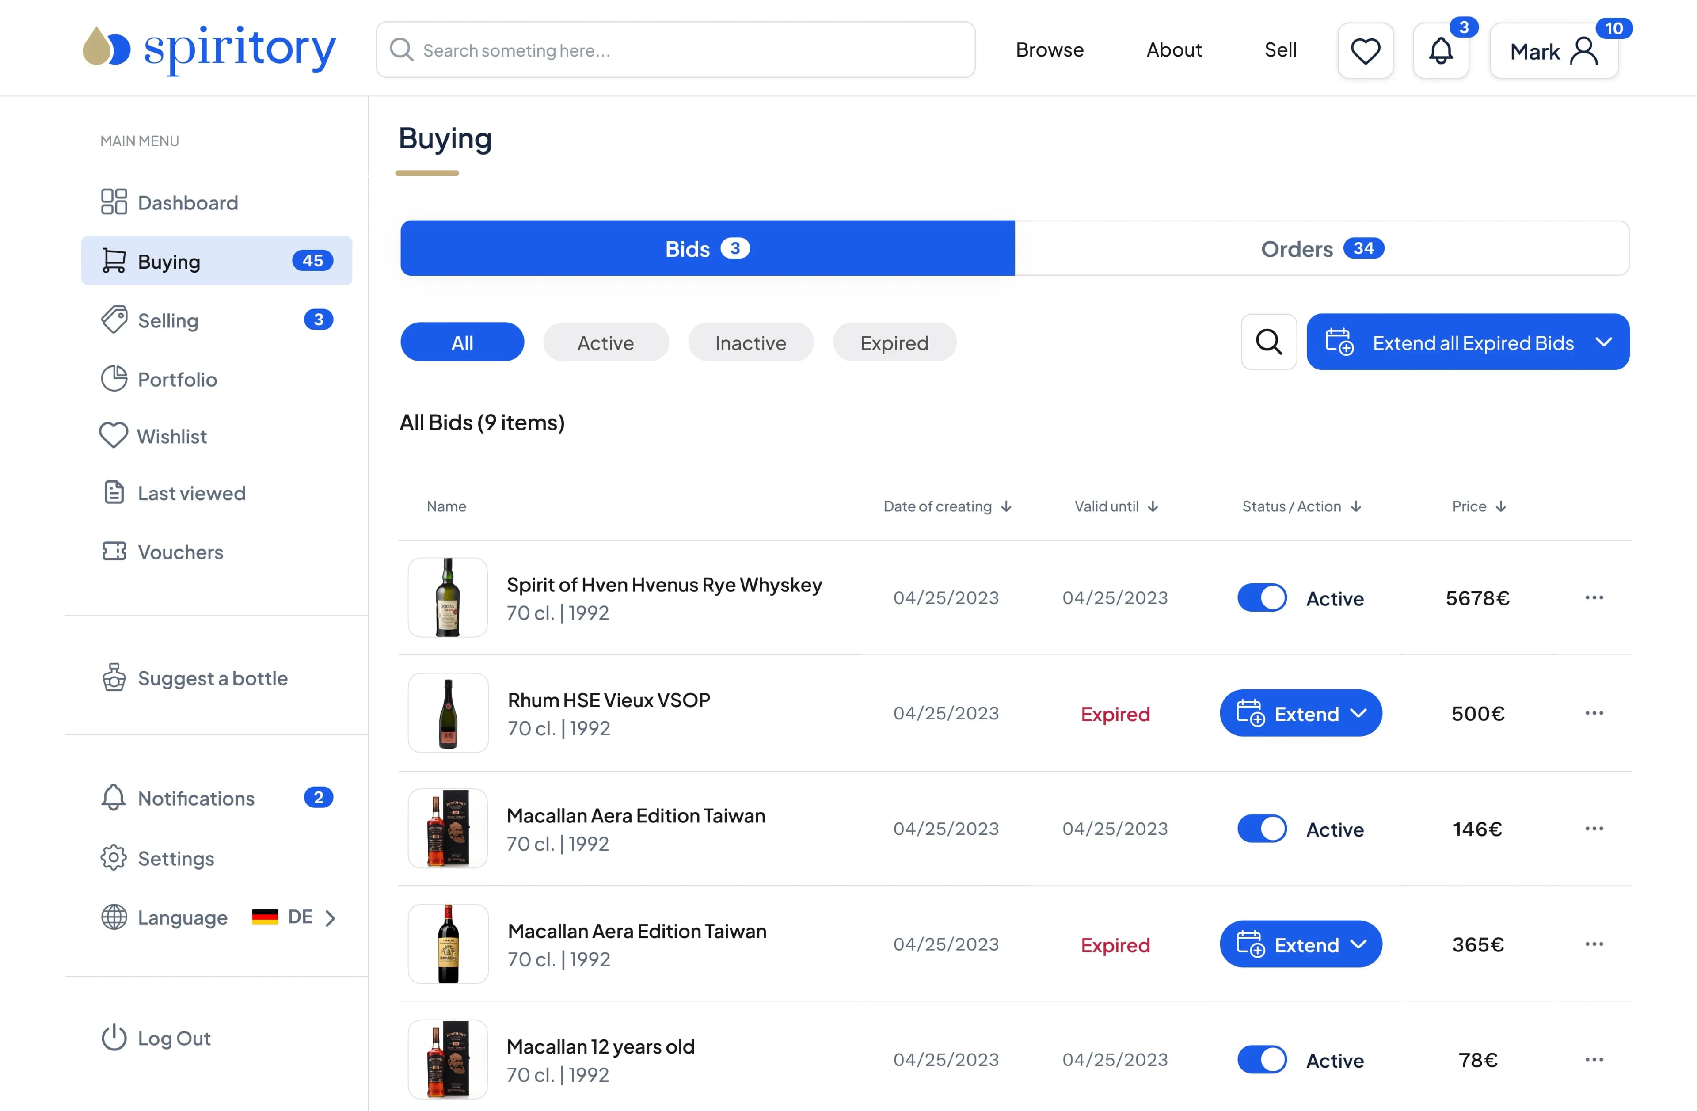Viewport: 1697px width, 1111px height.
Task: Click the Spirit of Hven Hvenus Rye Whyskey name
Action: point(664,585)
